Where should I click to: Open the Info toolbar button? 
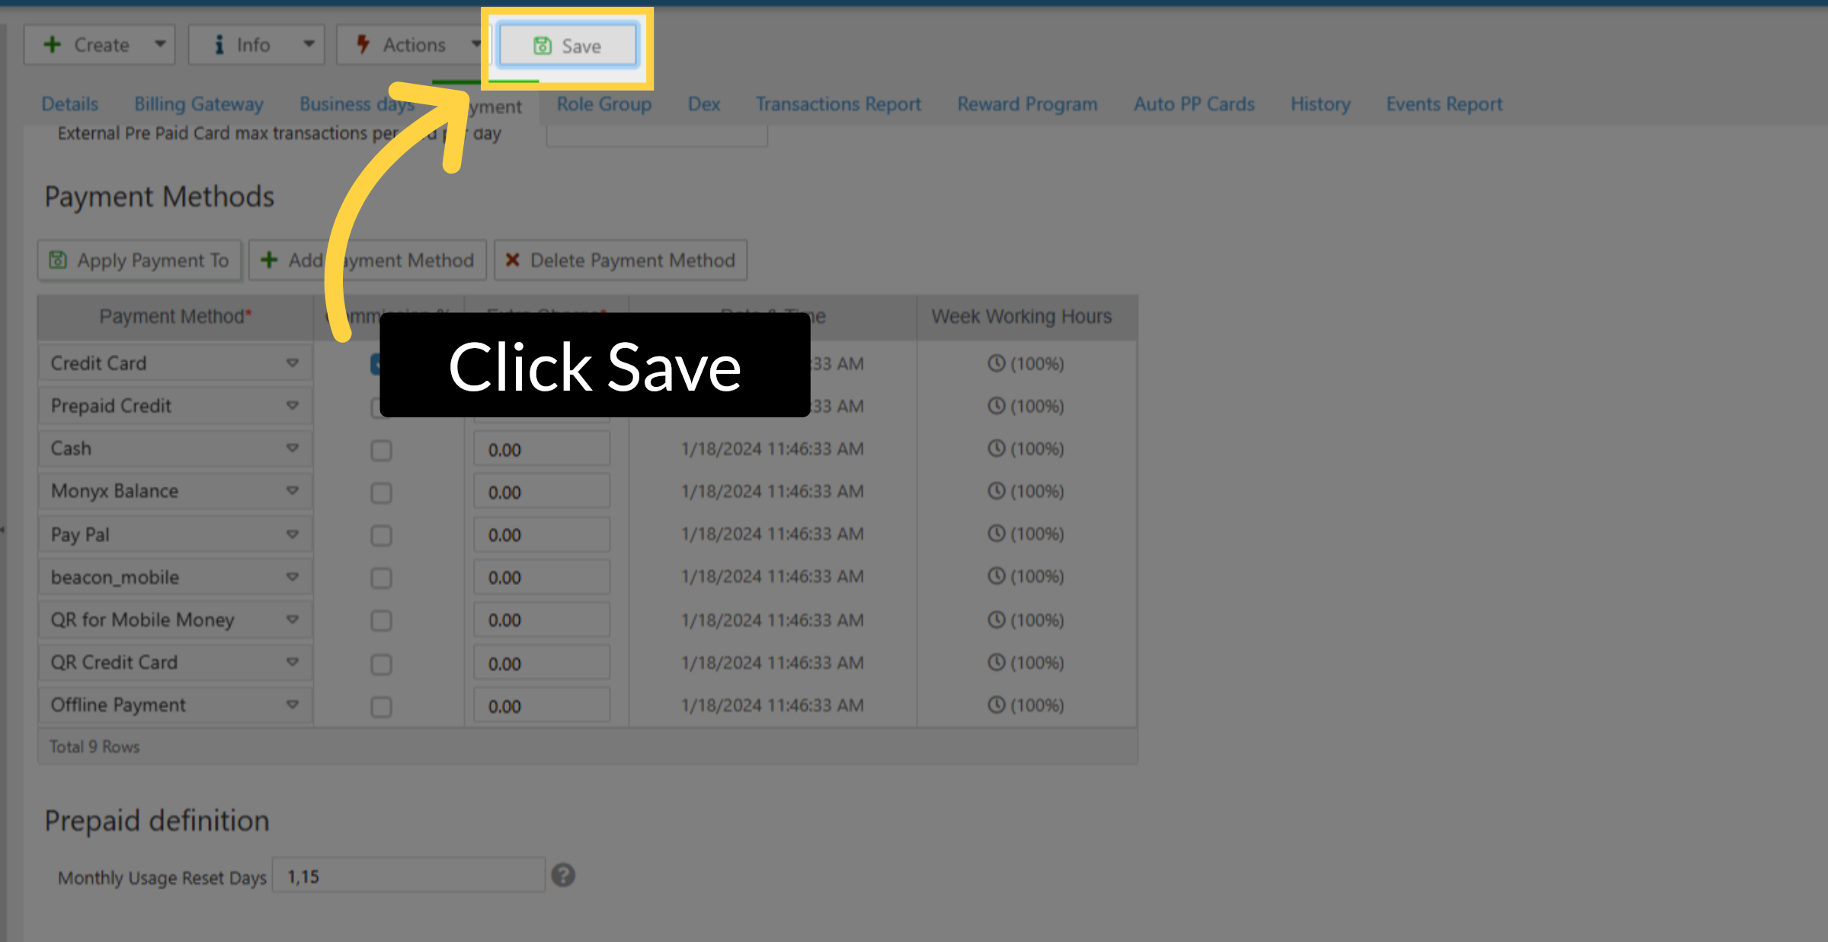coord(252,45)
